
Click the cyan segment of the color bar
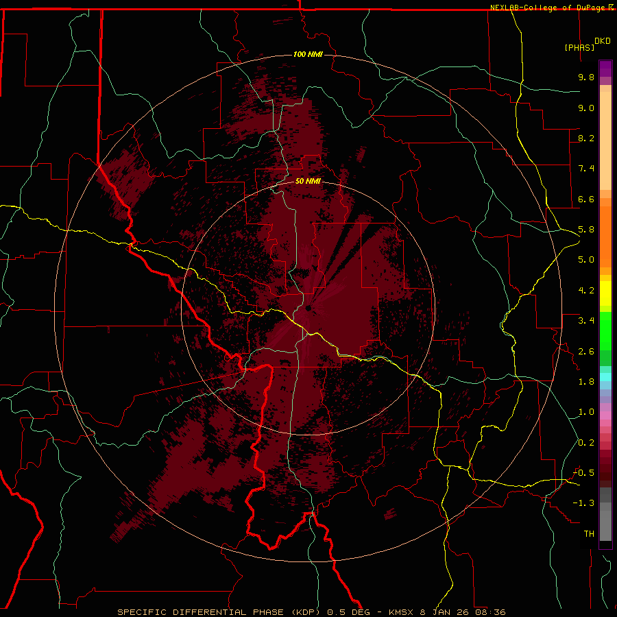605,377
